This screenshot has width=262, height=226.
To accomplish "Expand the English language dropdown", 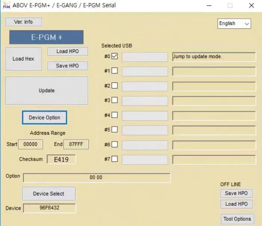I will [234, 24].
